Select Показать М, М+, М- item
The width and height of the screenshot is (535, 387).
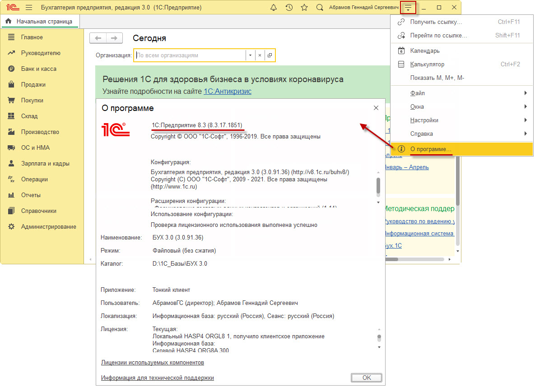[x=462, y=78]
